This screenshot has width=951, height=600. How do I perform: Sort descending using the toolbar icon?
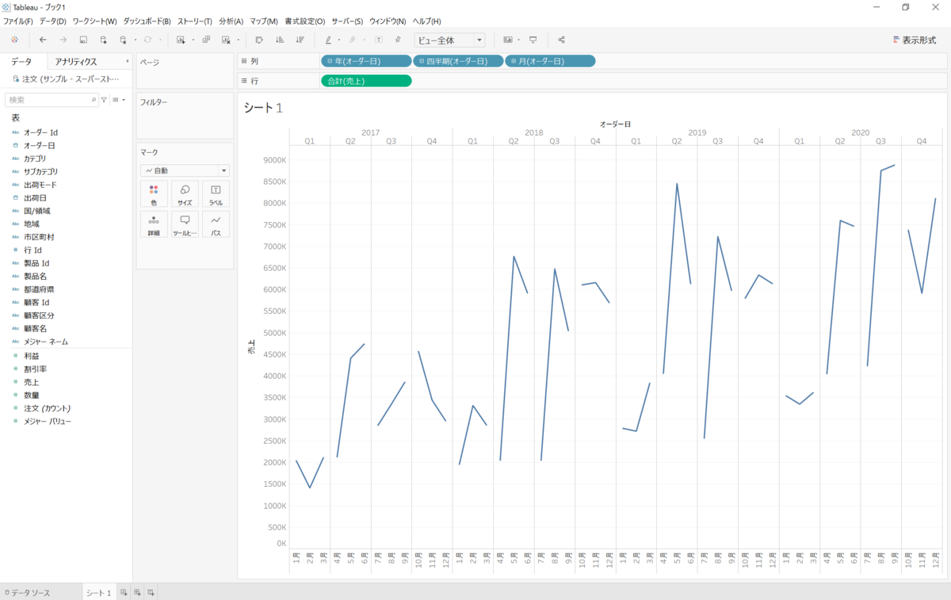click(300, 40)
